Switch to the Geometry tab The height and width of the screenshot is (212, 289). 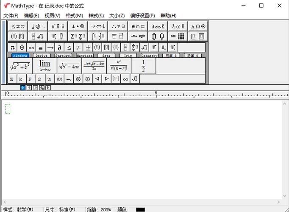(x=149, y=56)
